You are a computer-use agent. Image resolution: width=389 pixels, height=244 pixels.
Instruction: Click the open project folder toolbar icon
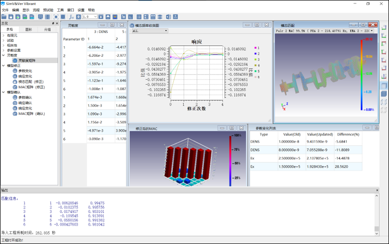click(x=4, y=17)
